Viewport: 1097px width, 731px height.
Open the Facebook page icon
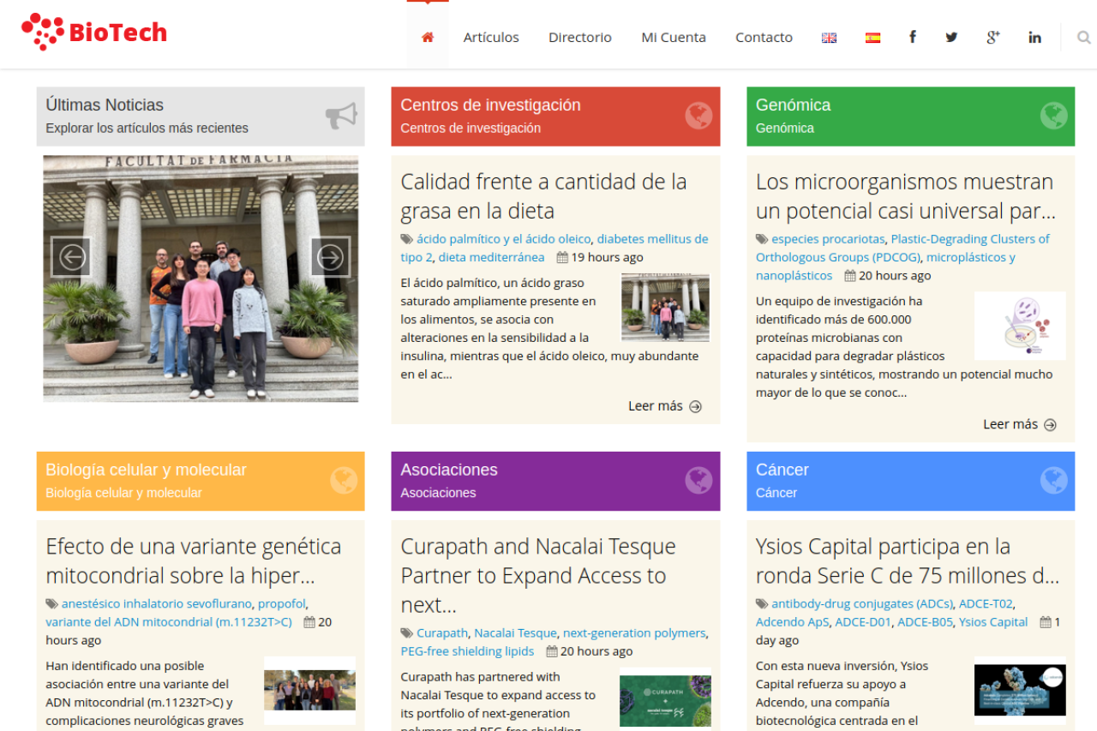coord(912,37)
